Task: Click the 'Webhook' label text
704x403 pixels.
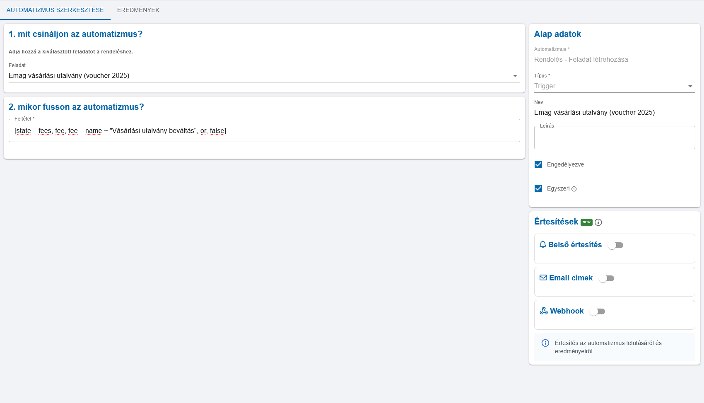Action: 567,311
